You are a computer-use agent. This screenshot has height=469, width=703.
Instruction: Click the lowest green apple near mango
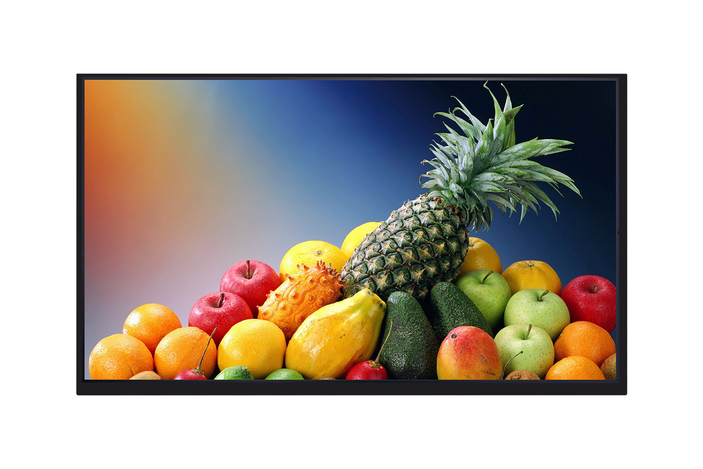pos(525,349)
